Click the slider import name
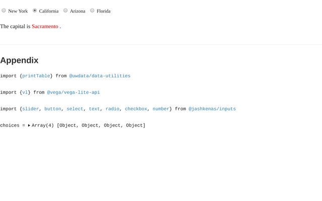The width and height of the screenshot is (322, 201). [30, 109]
